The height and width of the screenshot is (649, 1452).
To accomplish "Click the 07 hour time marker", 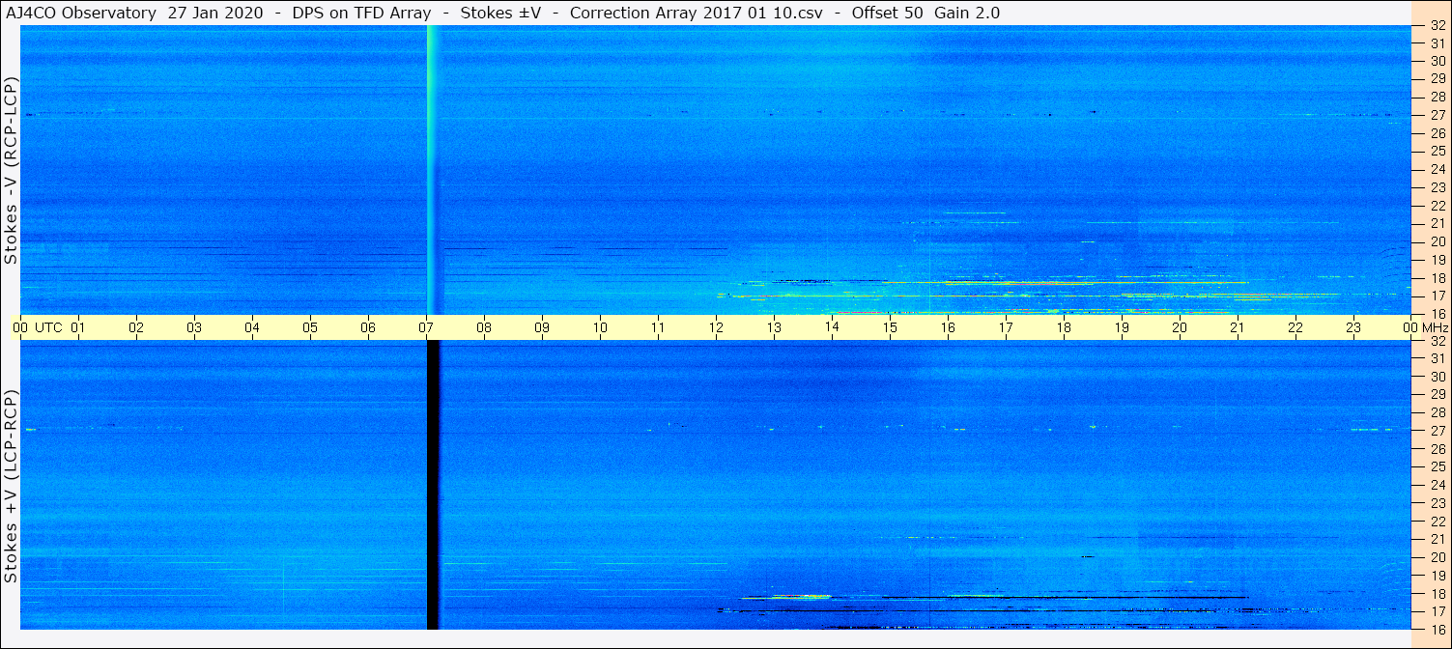I will (426, 327).
